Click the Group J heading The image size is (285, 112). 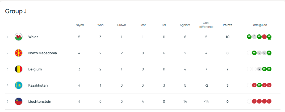16,11
